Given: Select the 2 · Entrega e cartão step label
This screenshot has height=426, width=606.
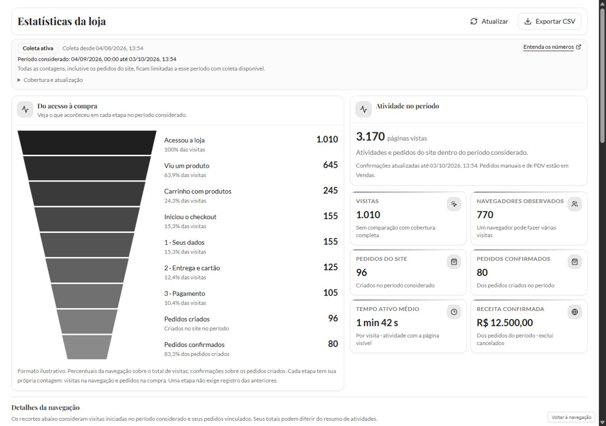Looking at the screenshot, I should click(x=192, y=268).
